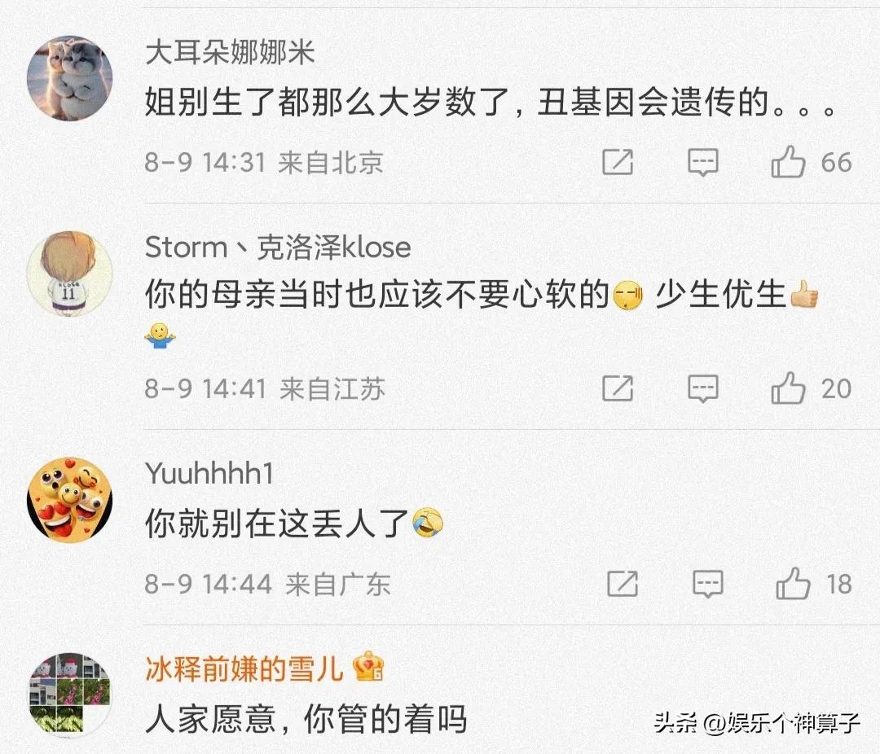Open Yuuhhhh1's emoji avatar

[x=69, y=501]
